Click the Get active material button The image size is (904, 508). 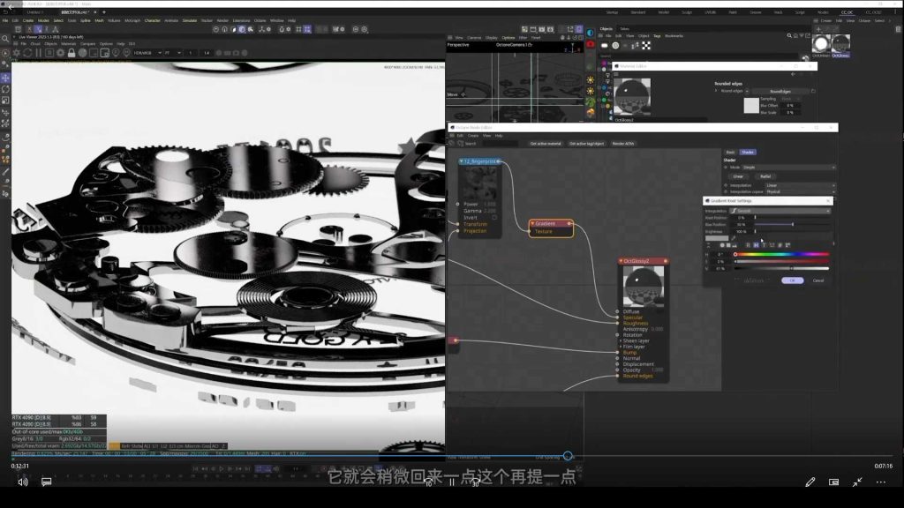pyautogui.click(x=546, y=143)
